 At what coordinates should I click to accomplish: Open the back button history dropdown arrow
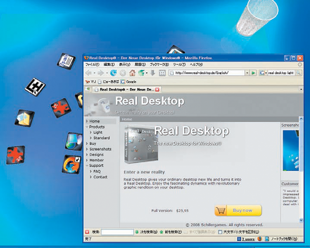tap(94, 73)
